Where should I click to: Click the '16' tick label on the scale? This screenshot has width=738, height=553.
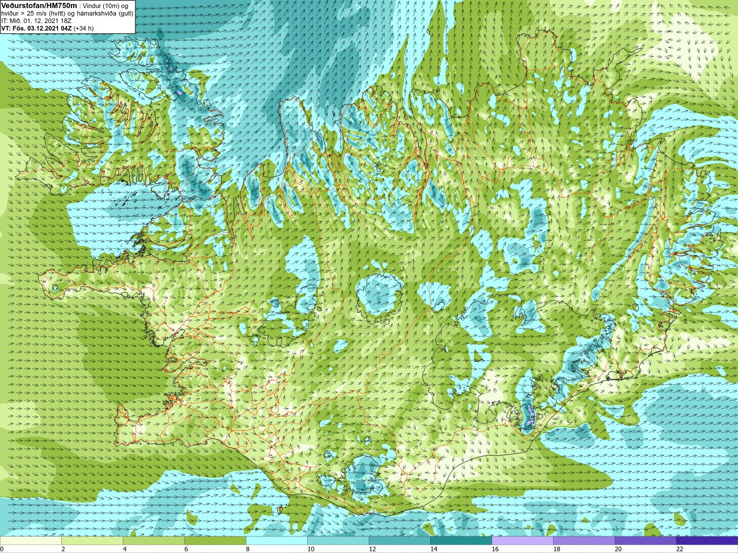click(x=495, y=550)
